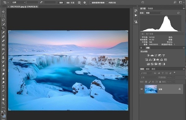186x120 pixels.
Task: Select the Eraser tool
Action: (x=3, y=66)
